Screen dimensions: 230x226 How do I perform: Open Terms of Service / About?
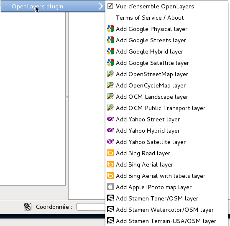150,18
